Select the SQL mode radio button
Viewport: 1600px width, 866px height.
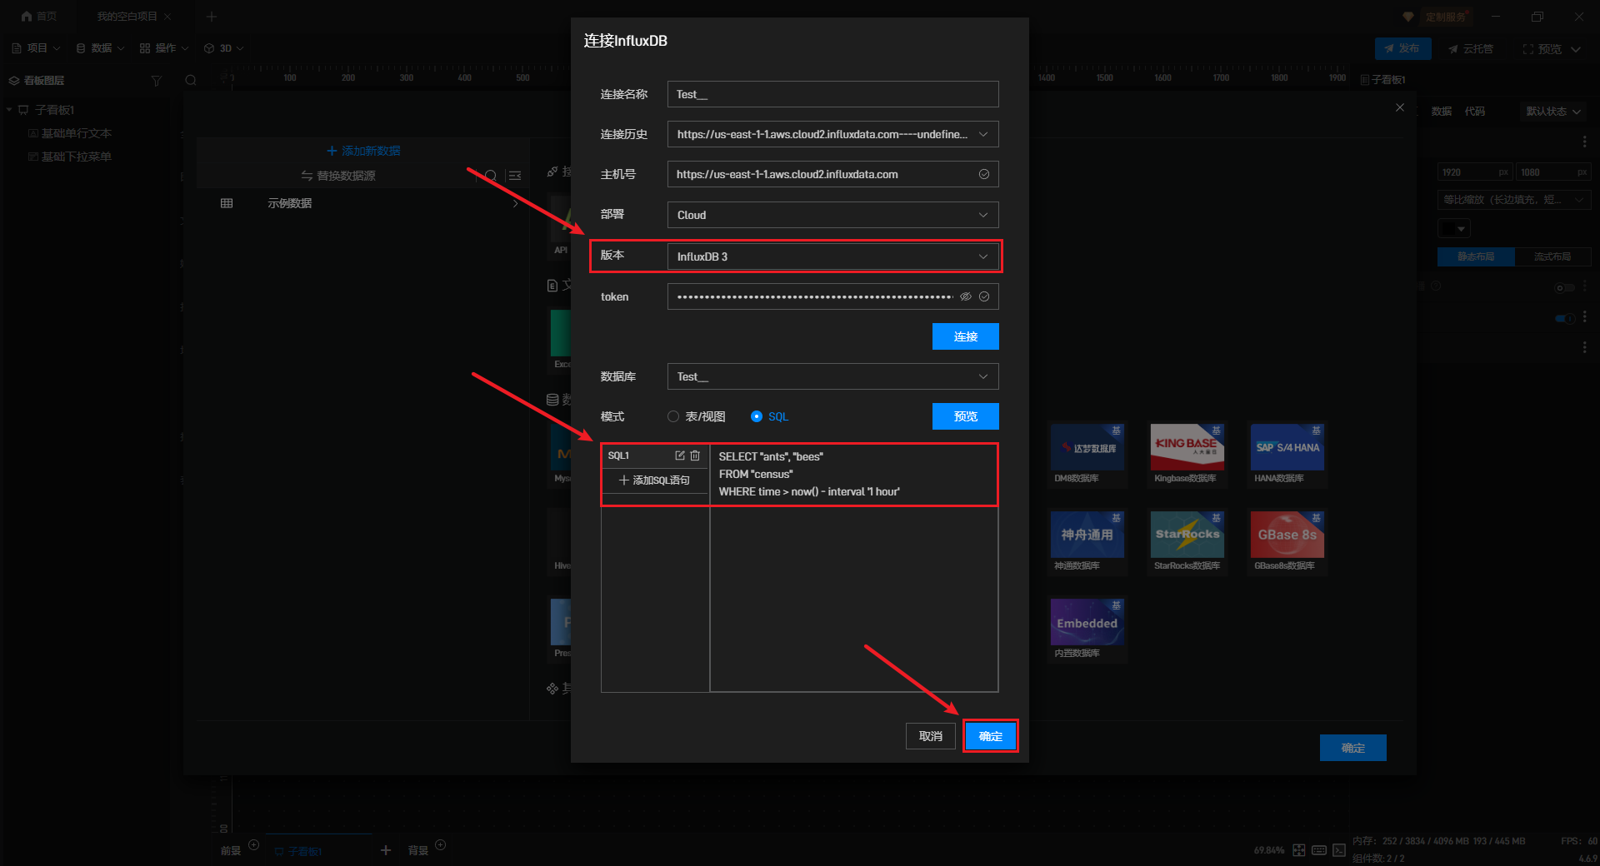757,416
